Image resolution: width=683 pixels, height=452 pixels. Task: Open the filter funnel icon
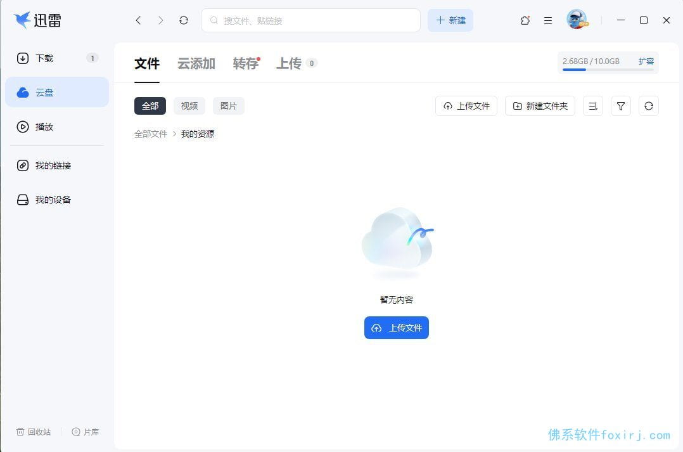(621, 106)
